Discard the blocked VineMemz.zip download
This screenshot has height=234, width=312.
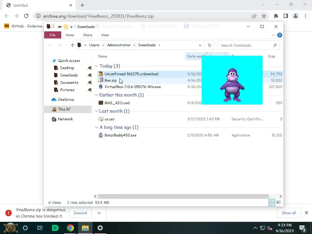tap(80, 213)
